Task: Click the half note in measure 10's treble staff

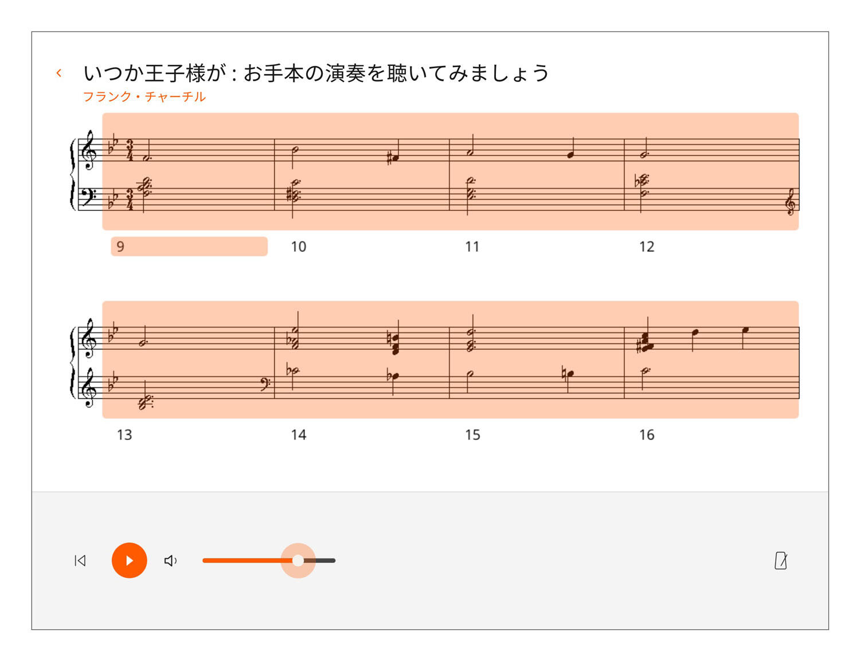Action: click(x=295, y=150)
